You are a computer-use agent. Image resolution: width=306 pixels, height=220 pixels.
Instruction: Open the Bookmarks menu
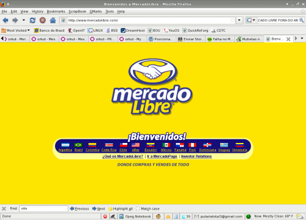tap(56, 12)
